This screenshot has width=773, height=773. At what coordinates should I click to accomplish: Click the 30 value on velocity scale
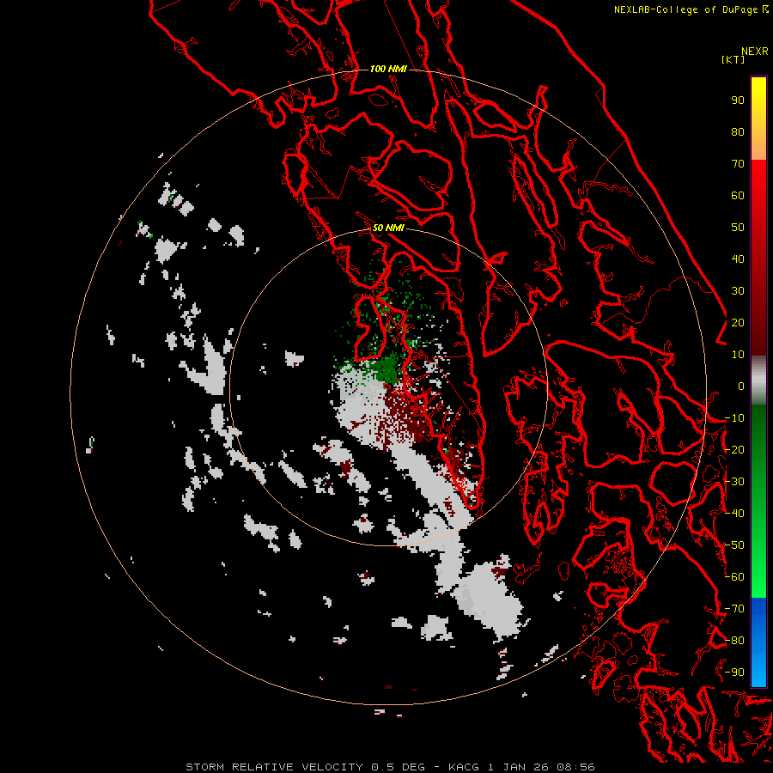click(x=738, y=291)
